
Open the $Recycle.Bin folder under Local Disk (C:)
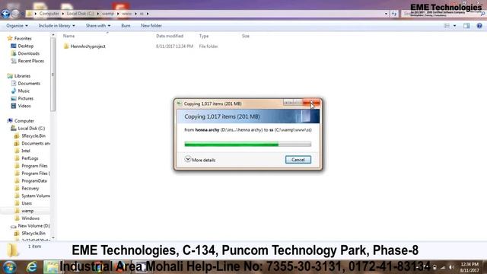(33, 135)
